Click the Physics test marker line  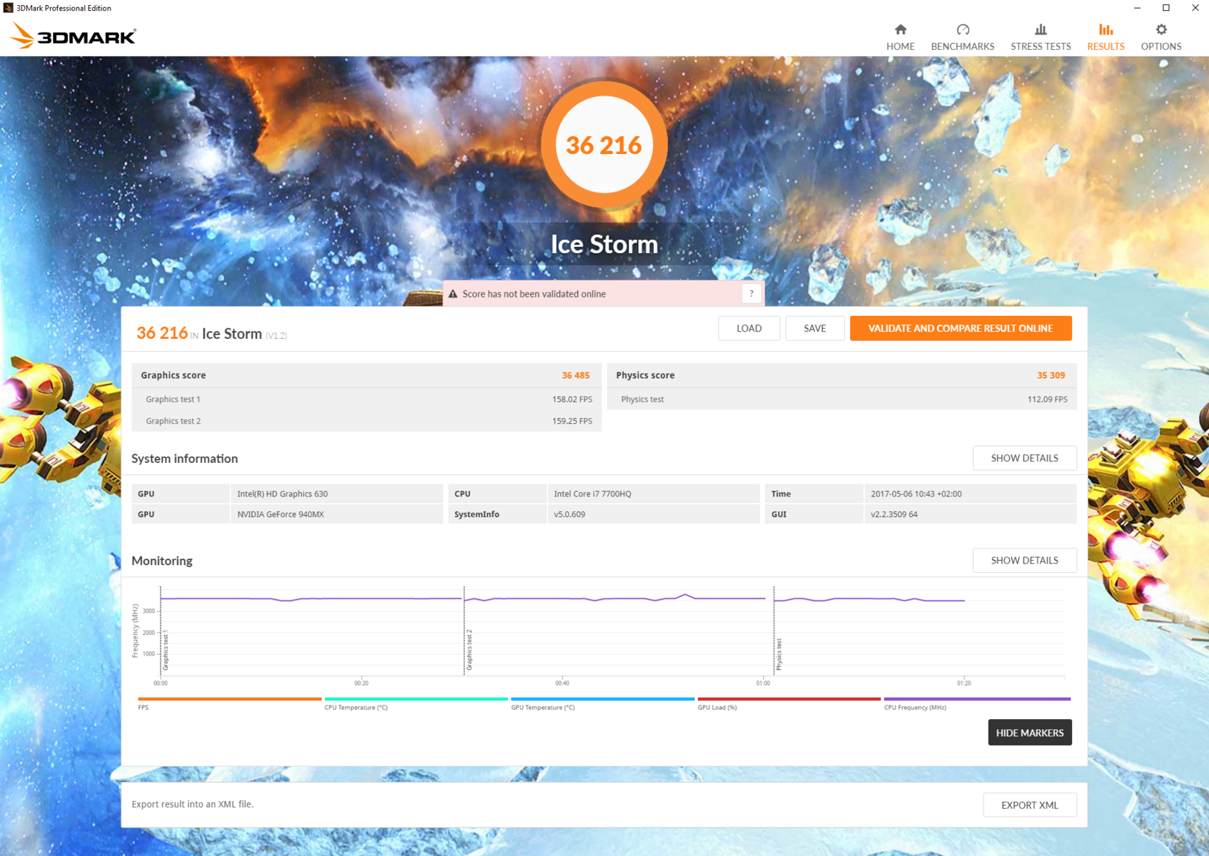coord(774,631)
